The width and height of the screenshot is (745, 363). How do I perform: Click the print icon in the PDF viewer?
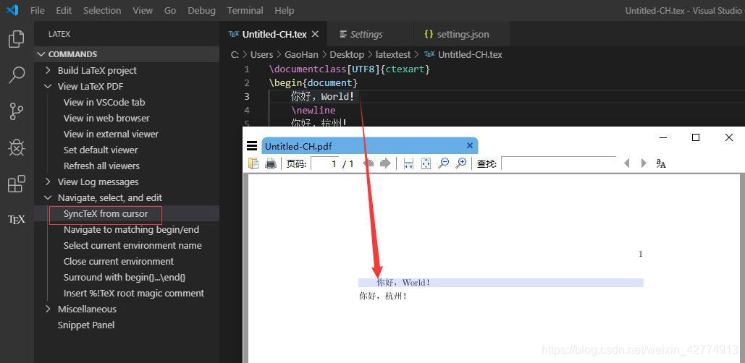click(x=270, y=163)
